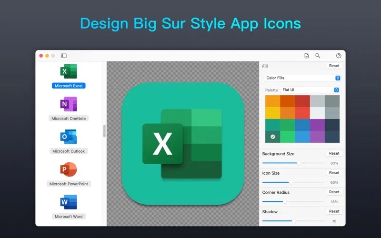Reset the Corner Radius value

tap(334, 192)
